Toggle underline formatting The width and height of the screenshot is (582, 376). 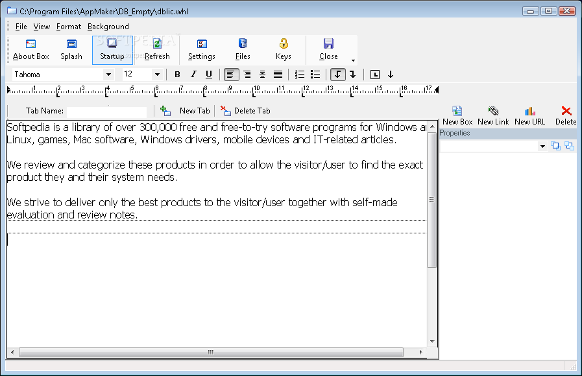pyautogui.click(x=209, y=75)
